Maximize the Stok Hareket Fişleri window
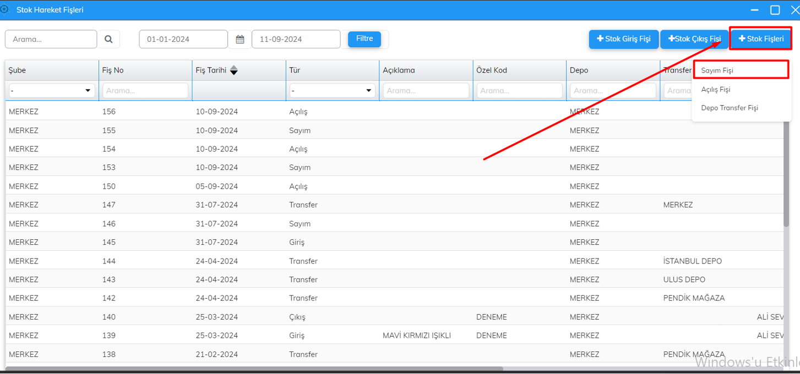Image resolution: width=800 pixels, height=374 pixels. click(775, 10)
